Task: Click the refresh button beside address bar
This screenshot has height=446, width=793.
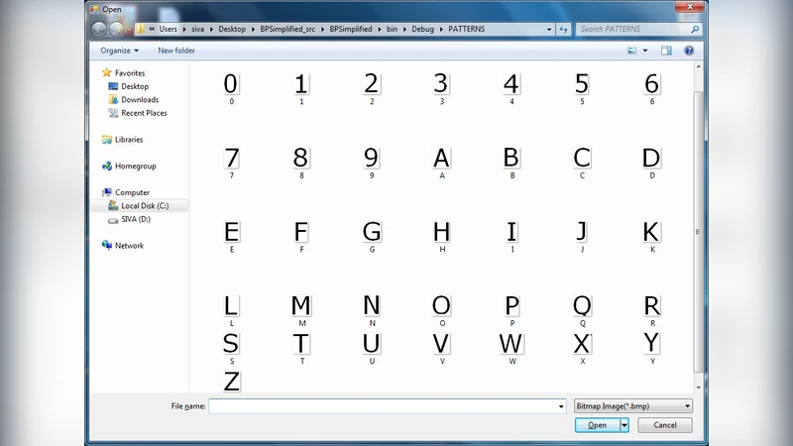Action: pyautogui.click(x=565, y=30)
